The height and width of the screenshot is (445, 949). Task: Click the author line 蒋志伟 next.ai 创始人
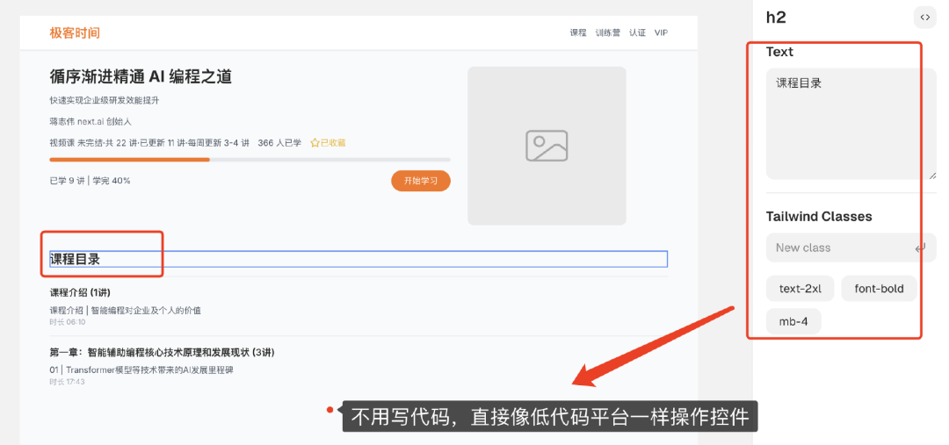point(91,121)
